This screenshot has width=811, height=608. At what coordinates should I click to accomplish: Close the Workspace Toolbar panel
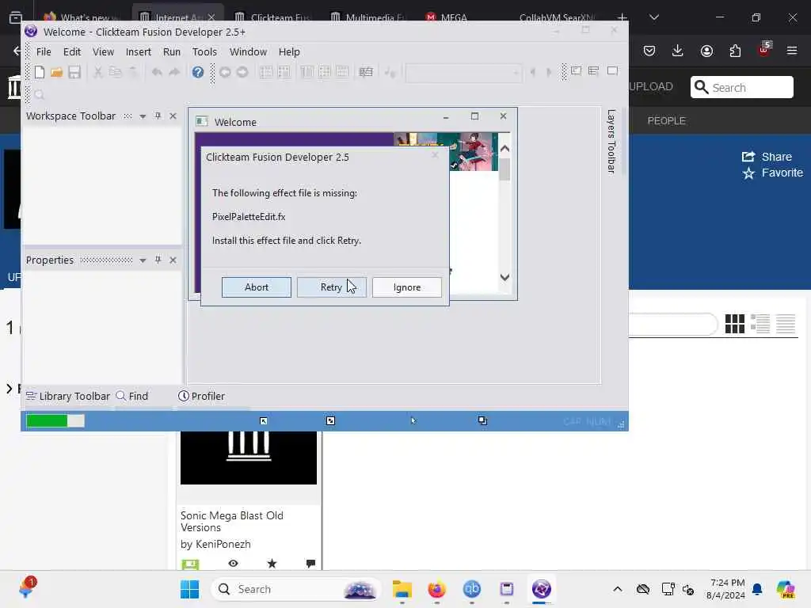(x=173, y=116)
